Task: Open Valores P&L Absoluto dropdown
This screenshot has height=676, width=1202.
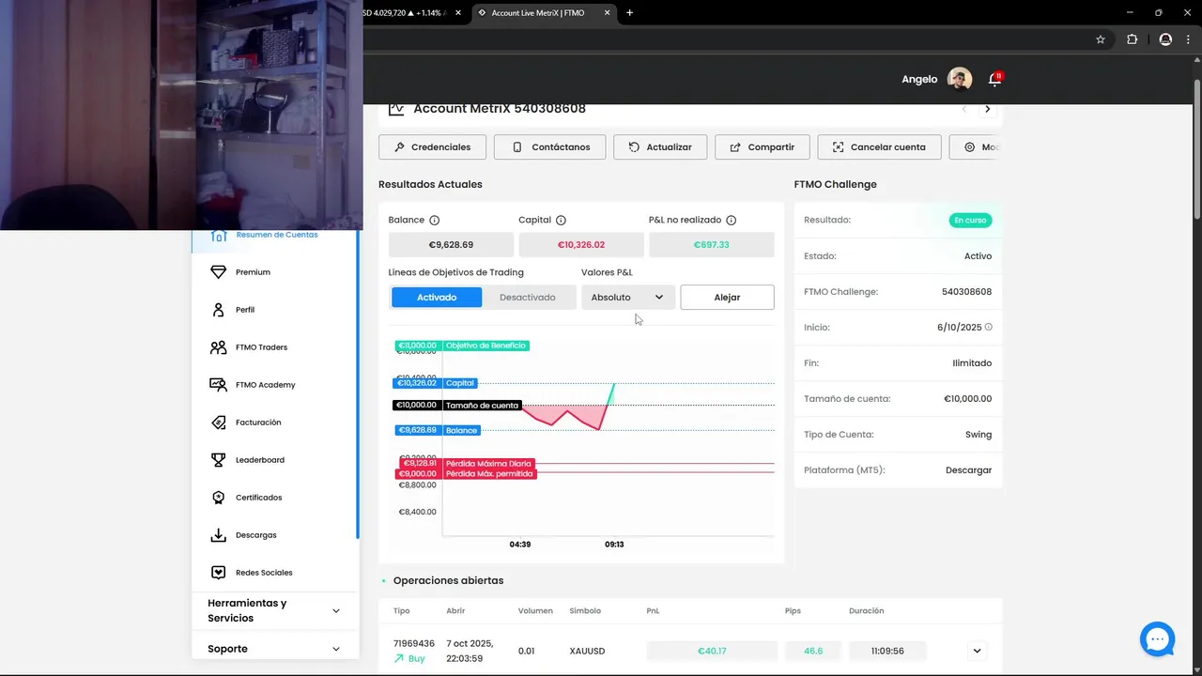Action: pyautogui.click(x=627, y=298)
